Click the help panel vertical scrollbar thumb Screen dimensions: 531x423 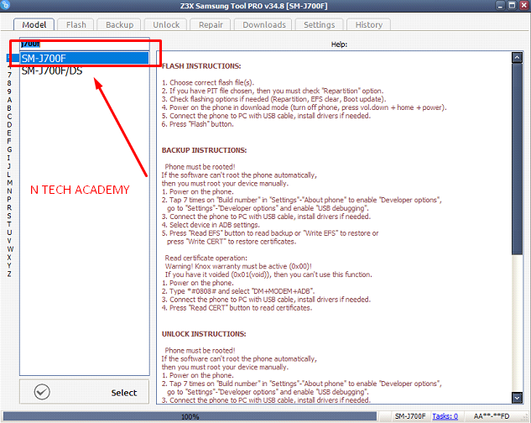tap(517, 159)
